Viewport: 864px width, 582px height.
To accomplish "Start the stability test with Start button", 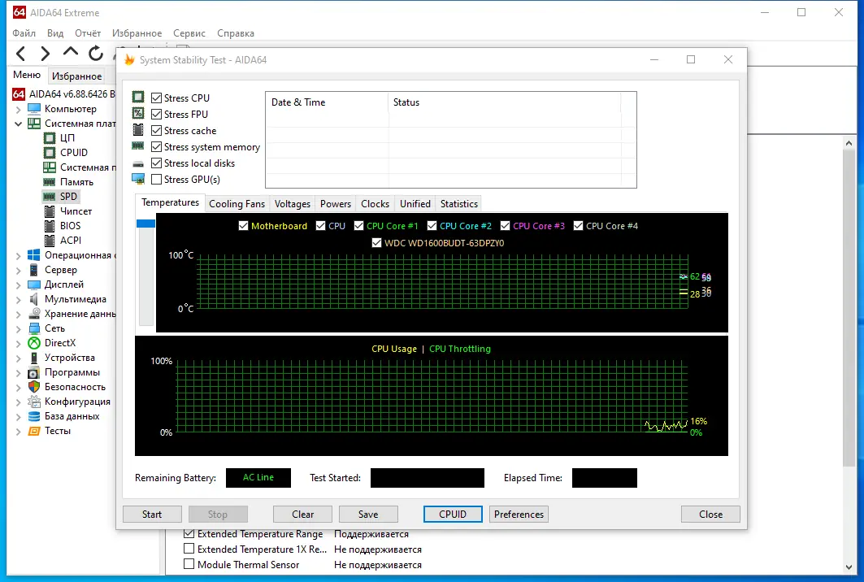I will [x=152, y=515].
